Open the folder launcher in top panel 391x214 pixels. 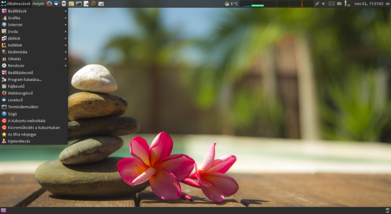[x=71, y=4]
